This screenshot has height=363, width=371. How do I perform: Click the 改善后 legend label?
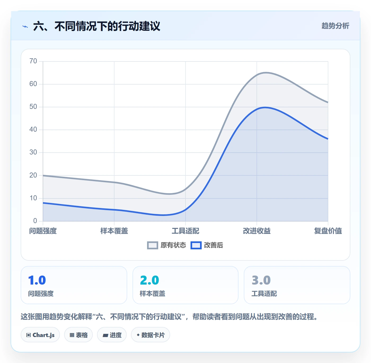[213, 245]
